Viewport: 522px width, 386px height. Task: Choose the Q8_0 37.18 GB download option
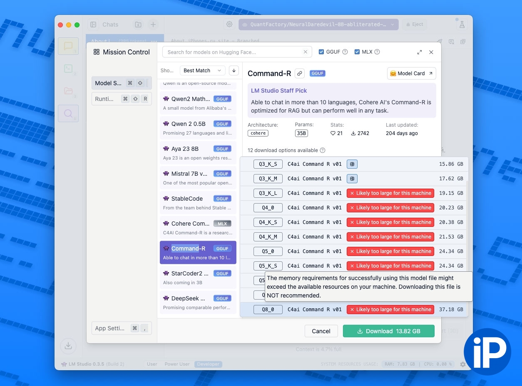(x=354, y=310)
